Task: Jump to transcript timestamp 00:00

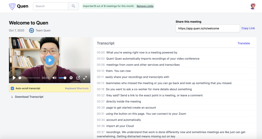Action: (x=101, y=53)
